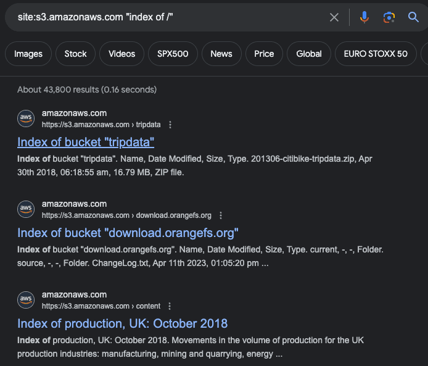Viewport: 428px width, 366px height.
Task: Click the snippet mentioning ChangeLog.txt
Action: 200,256
